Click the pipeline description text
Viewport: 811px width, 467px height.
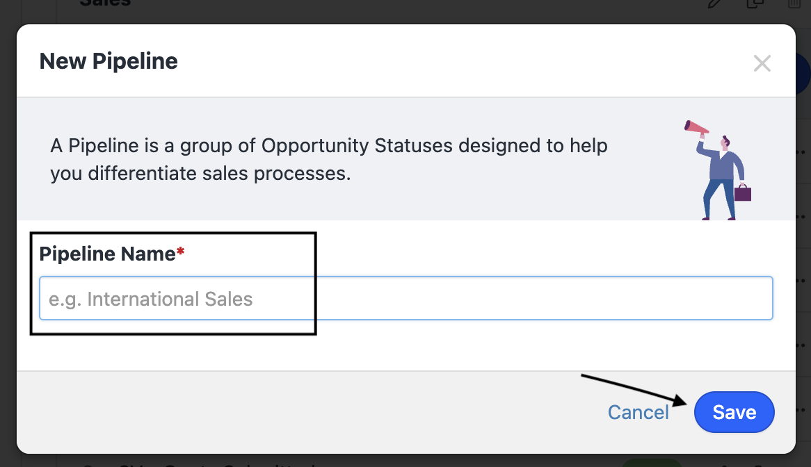(x=328, y=160)
